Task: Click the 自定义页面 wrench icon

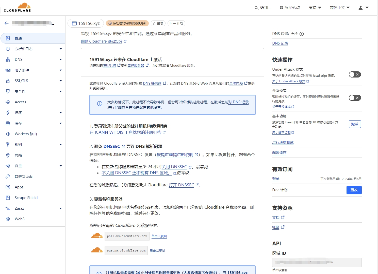Action: (x=8, y=177)
